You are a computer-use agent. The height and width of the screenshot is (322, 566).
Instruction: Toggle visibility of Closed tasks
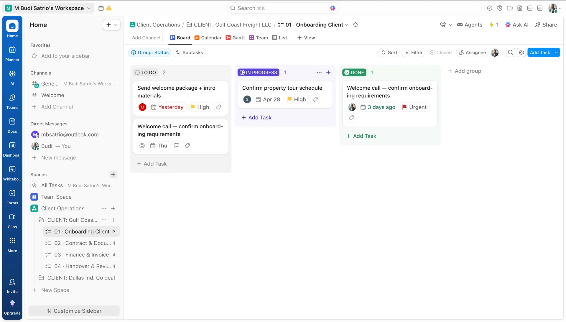coord(440,52)
